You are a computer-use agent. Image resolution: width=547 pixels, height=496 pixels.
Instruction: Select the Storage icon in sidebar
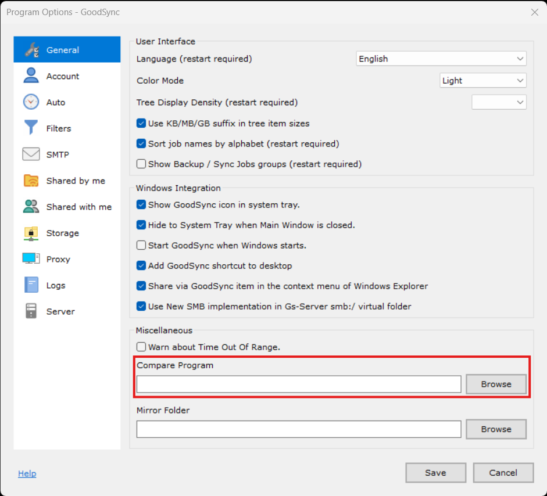coord(31,233)
